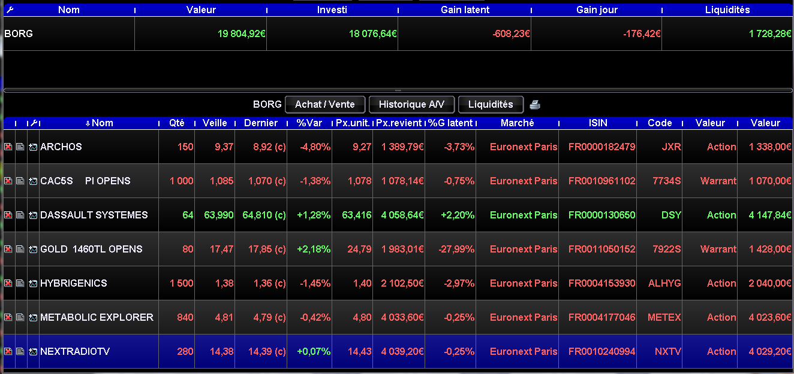
Task: Sort by the Qté column header
Action: 177,123
